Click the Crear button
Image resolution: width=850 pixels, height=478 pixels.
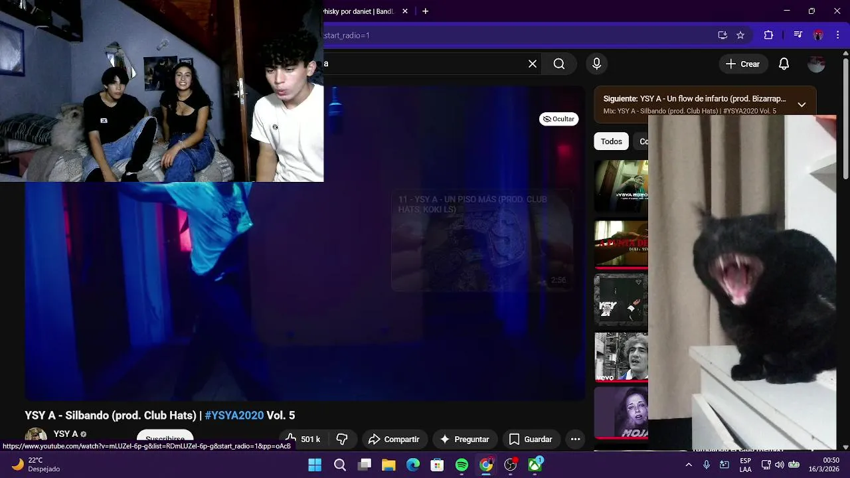(742, 64)
